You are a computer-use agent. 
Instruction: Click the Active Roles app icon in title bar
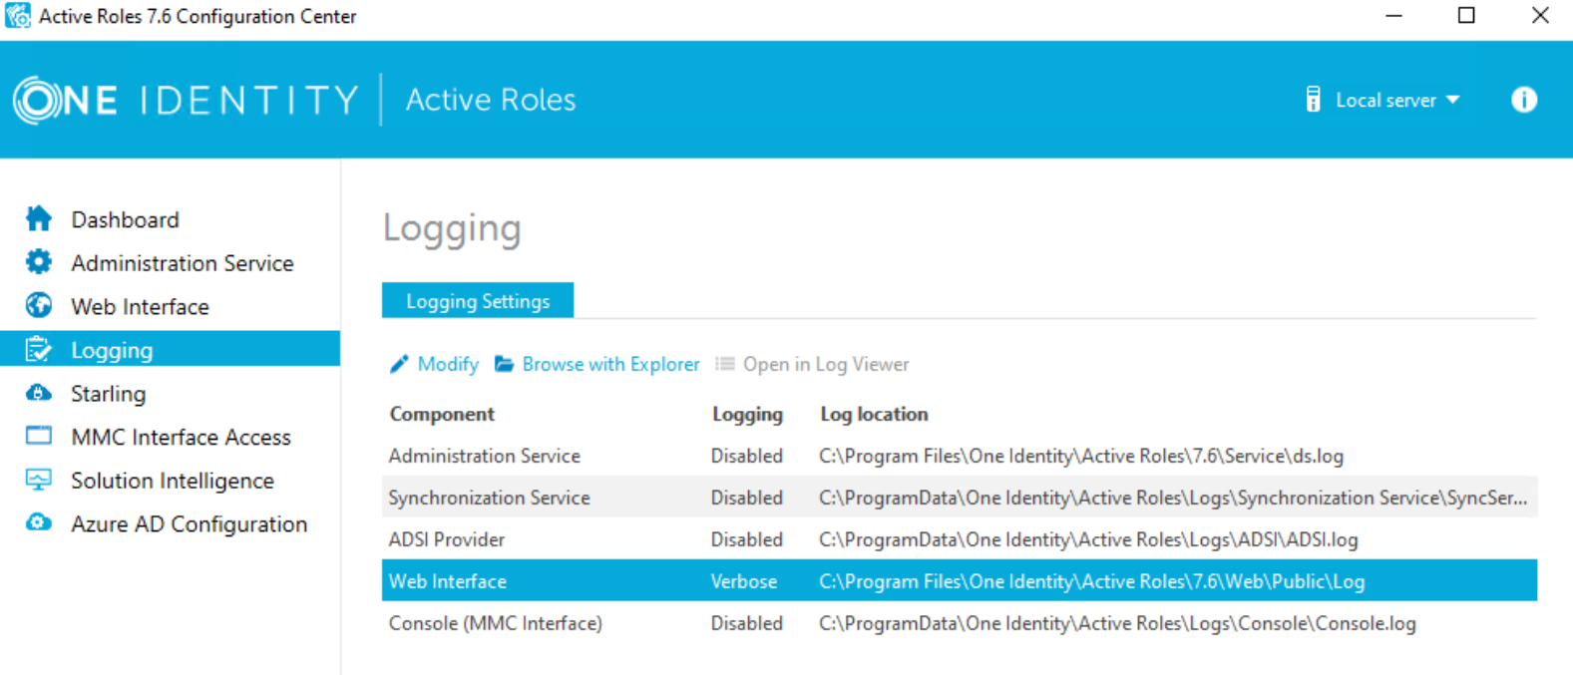[18, 16]
